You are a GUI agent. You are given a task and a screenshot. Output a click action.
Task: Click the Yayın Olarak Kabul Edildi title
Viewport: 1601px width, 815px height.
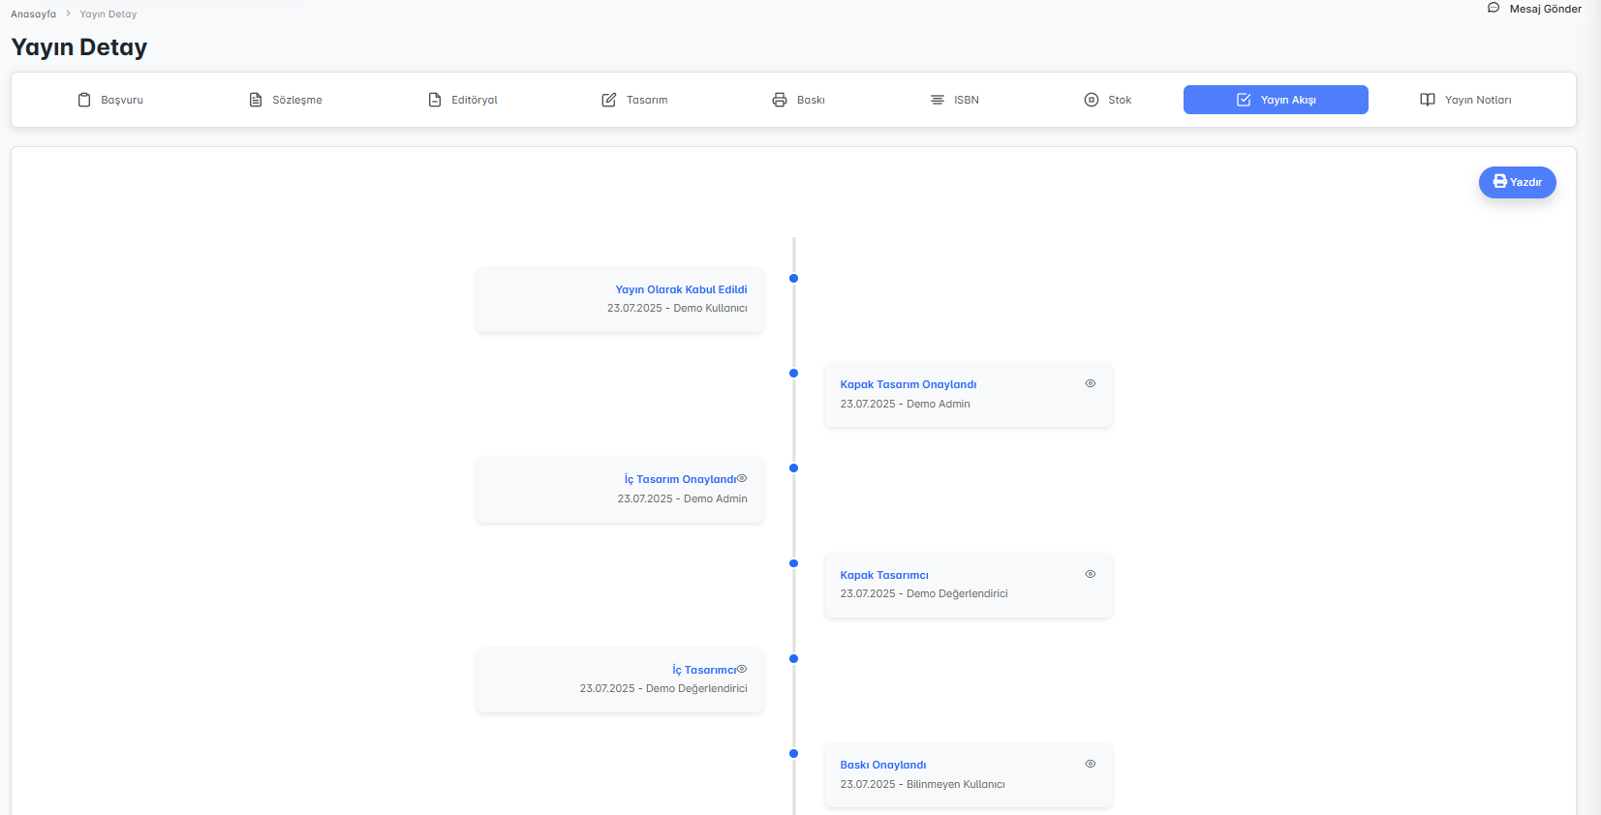pyautogui.click(x=681, y=289)
